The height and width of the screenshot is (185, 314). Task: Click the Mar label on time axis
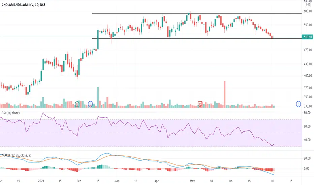tap(117, 181)
